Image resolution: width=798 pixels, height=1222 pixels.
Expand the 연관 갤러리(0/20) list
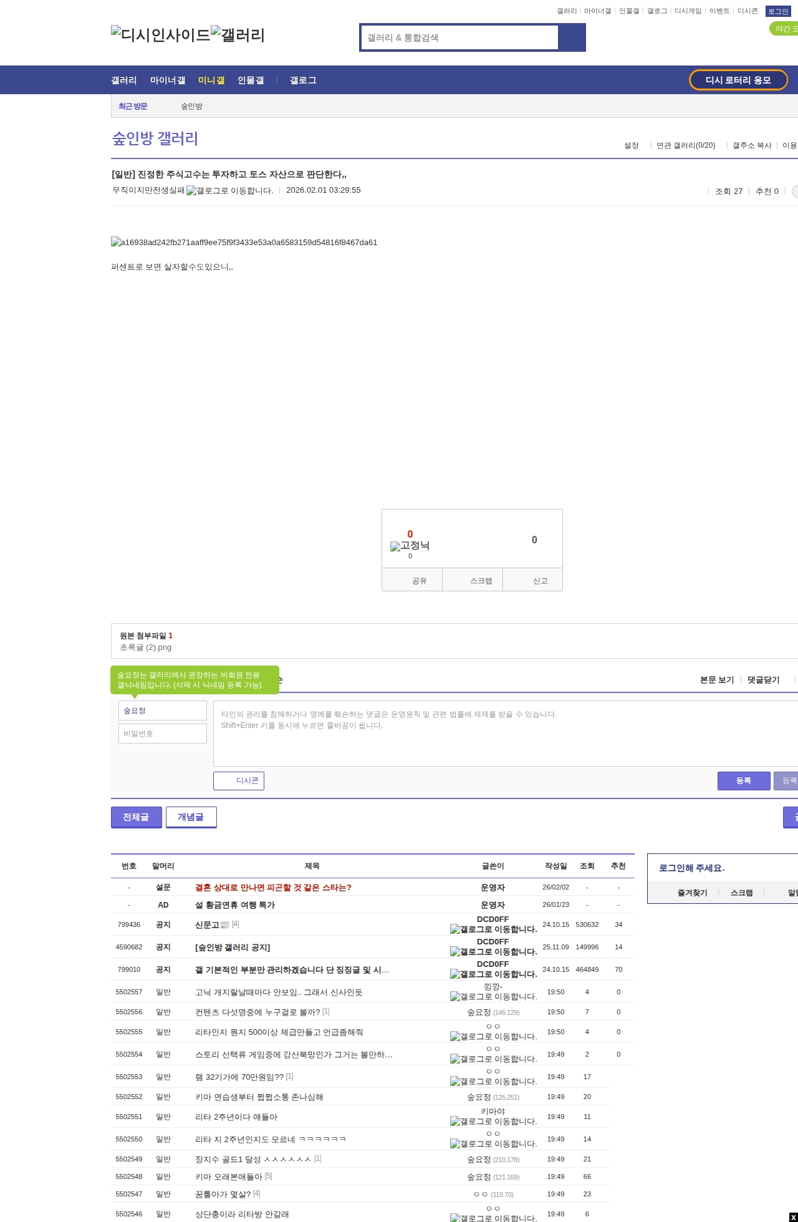686,145
